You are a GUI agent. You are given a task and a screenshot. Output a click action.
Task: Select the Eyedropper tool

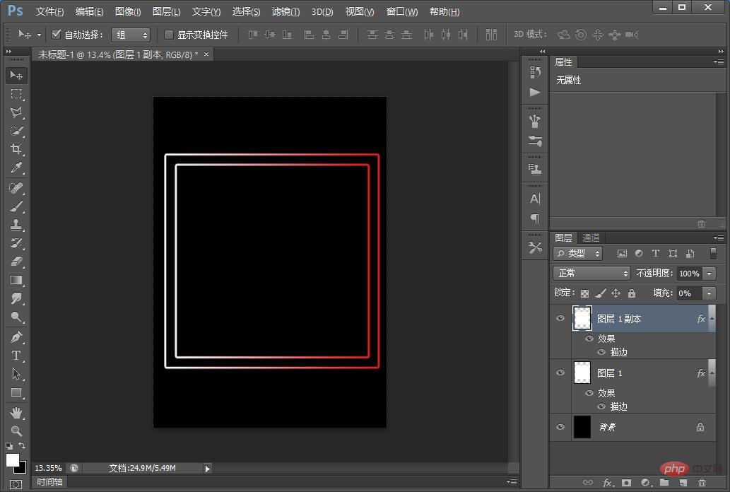tap(16, 168)
